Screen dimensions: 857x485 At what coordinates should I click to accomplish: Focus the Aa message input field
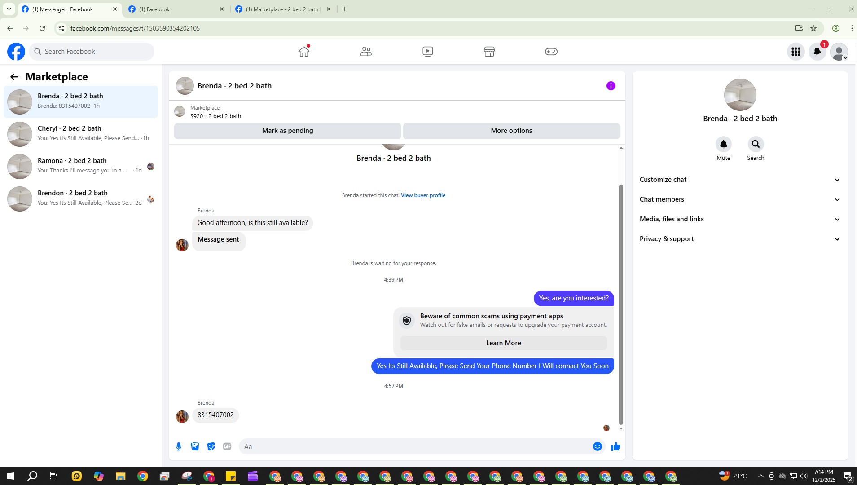tap(415, 446)
